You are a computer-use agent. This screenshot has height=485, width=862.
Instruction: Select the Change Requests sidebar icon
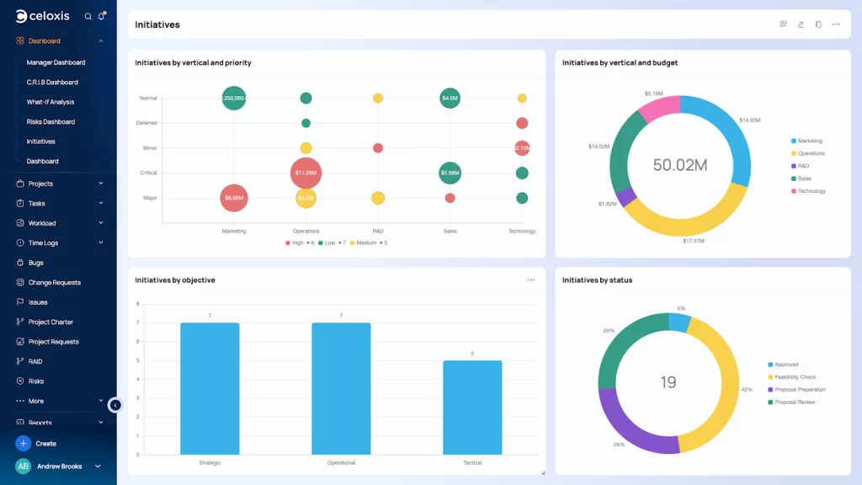click(x=19, y=282)
